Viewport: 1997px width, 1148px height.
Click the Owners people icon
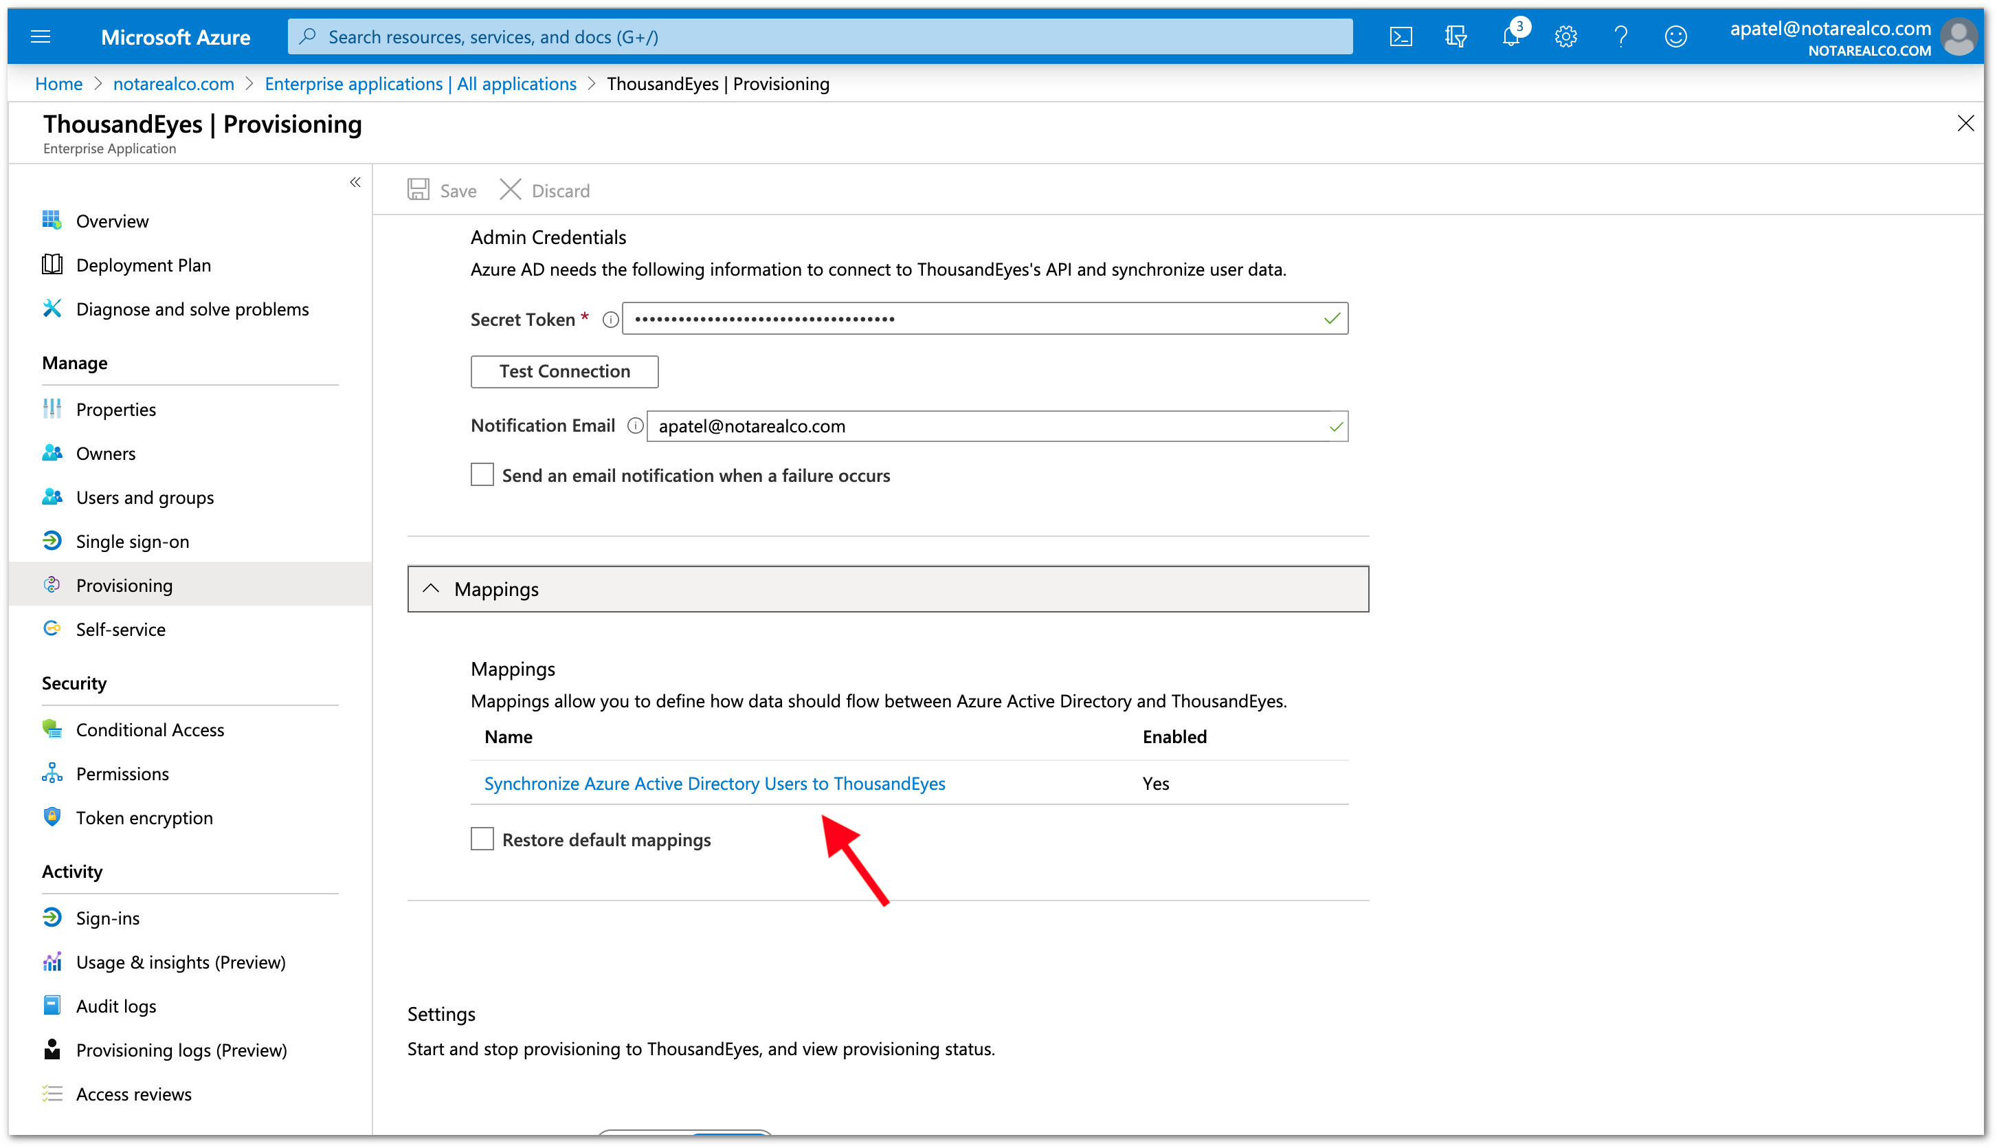point(52,452)
